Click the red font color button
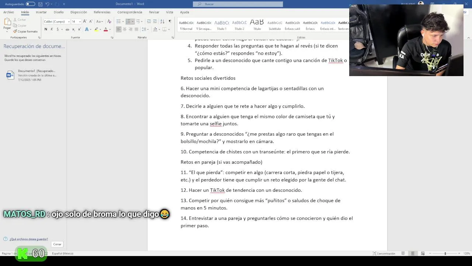 click(x=105, y=29)
